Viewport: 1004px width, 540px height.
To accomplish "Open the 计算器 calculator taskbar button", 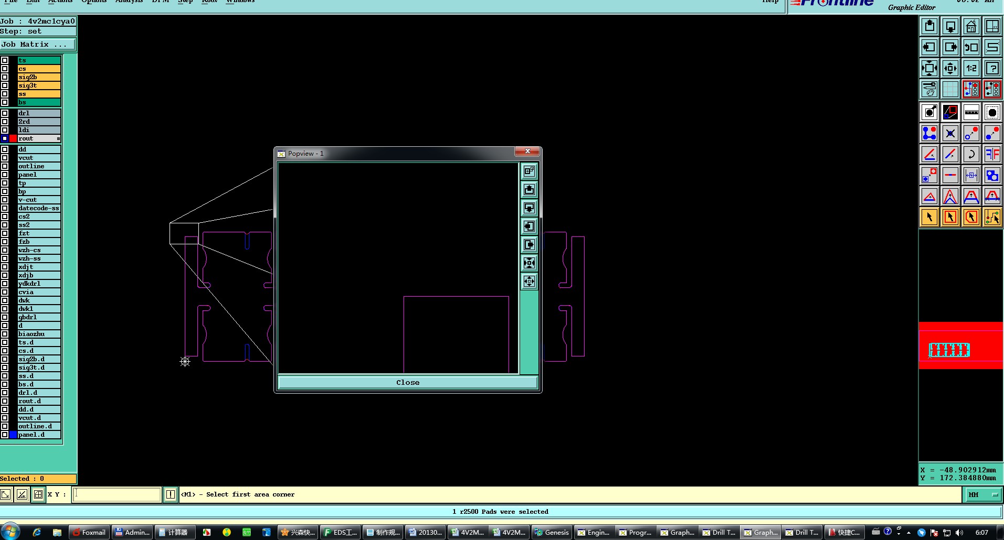I will pyautogui.click(x=175, y=532).
